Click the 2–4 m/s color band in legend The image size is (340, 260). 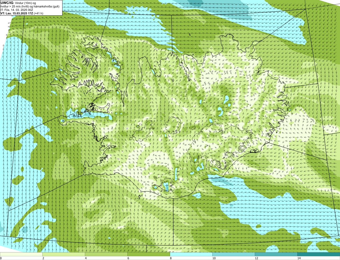[x=64, y=254]
